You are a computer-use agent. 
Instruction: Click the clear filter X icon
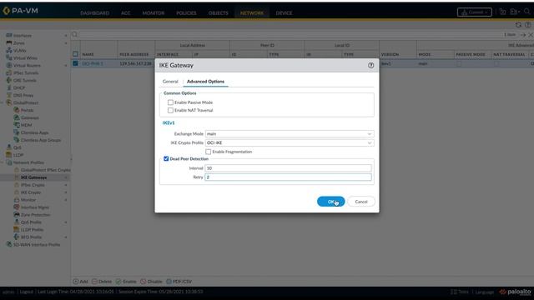click(531, 35)
